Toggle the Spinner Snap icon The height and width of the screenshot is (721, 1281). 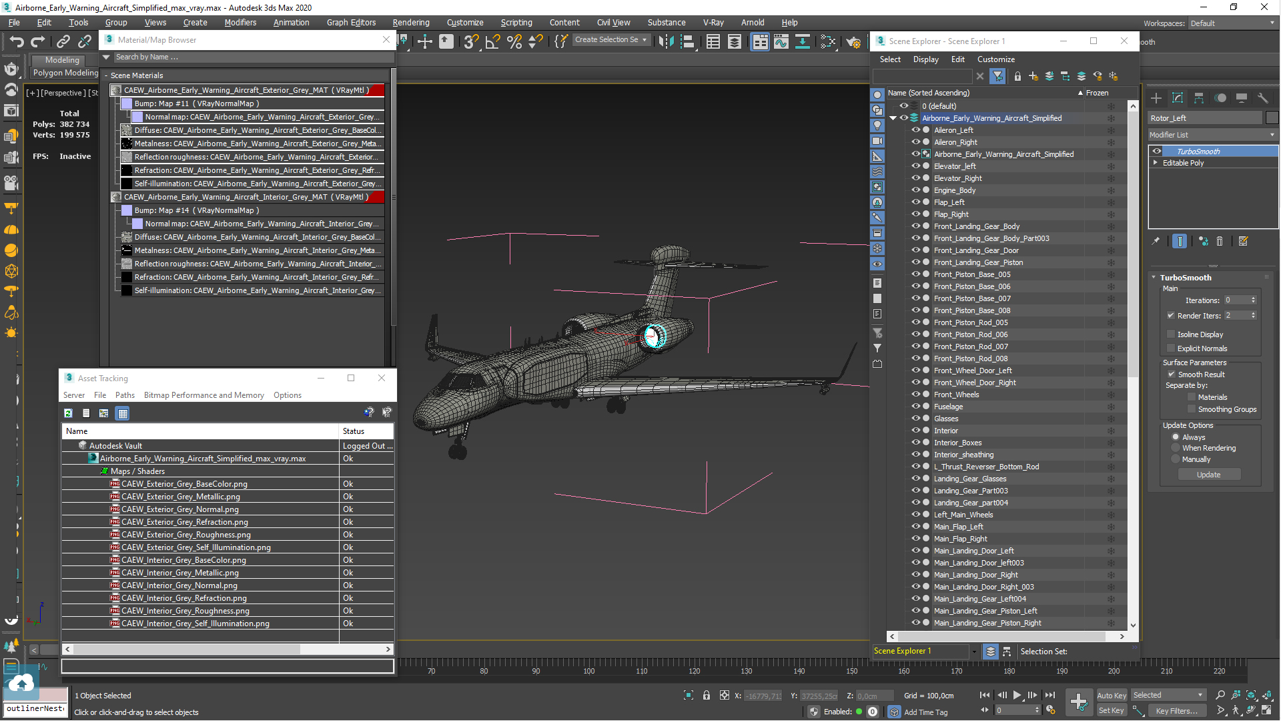(536, 41)
